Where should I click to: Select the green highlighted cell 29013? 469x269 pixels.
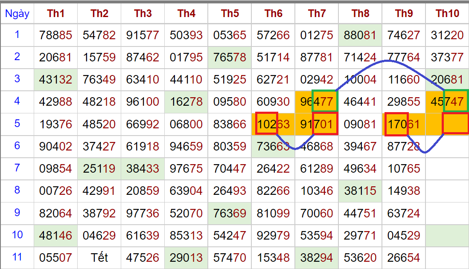(x=186, y=257)
